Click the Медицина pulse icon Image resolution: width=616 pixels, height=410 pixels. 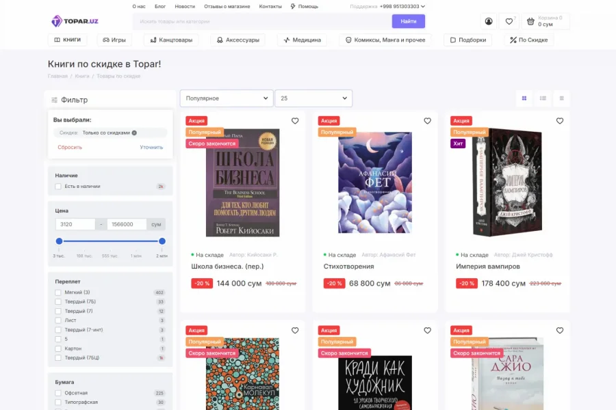[x=287, y=40]
